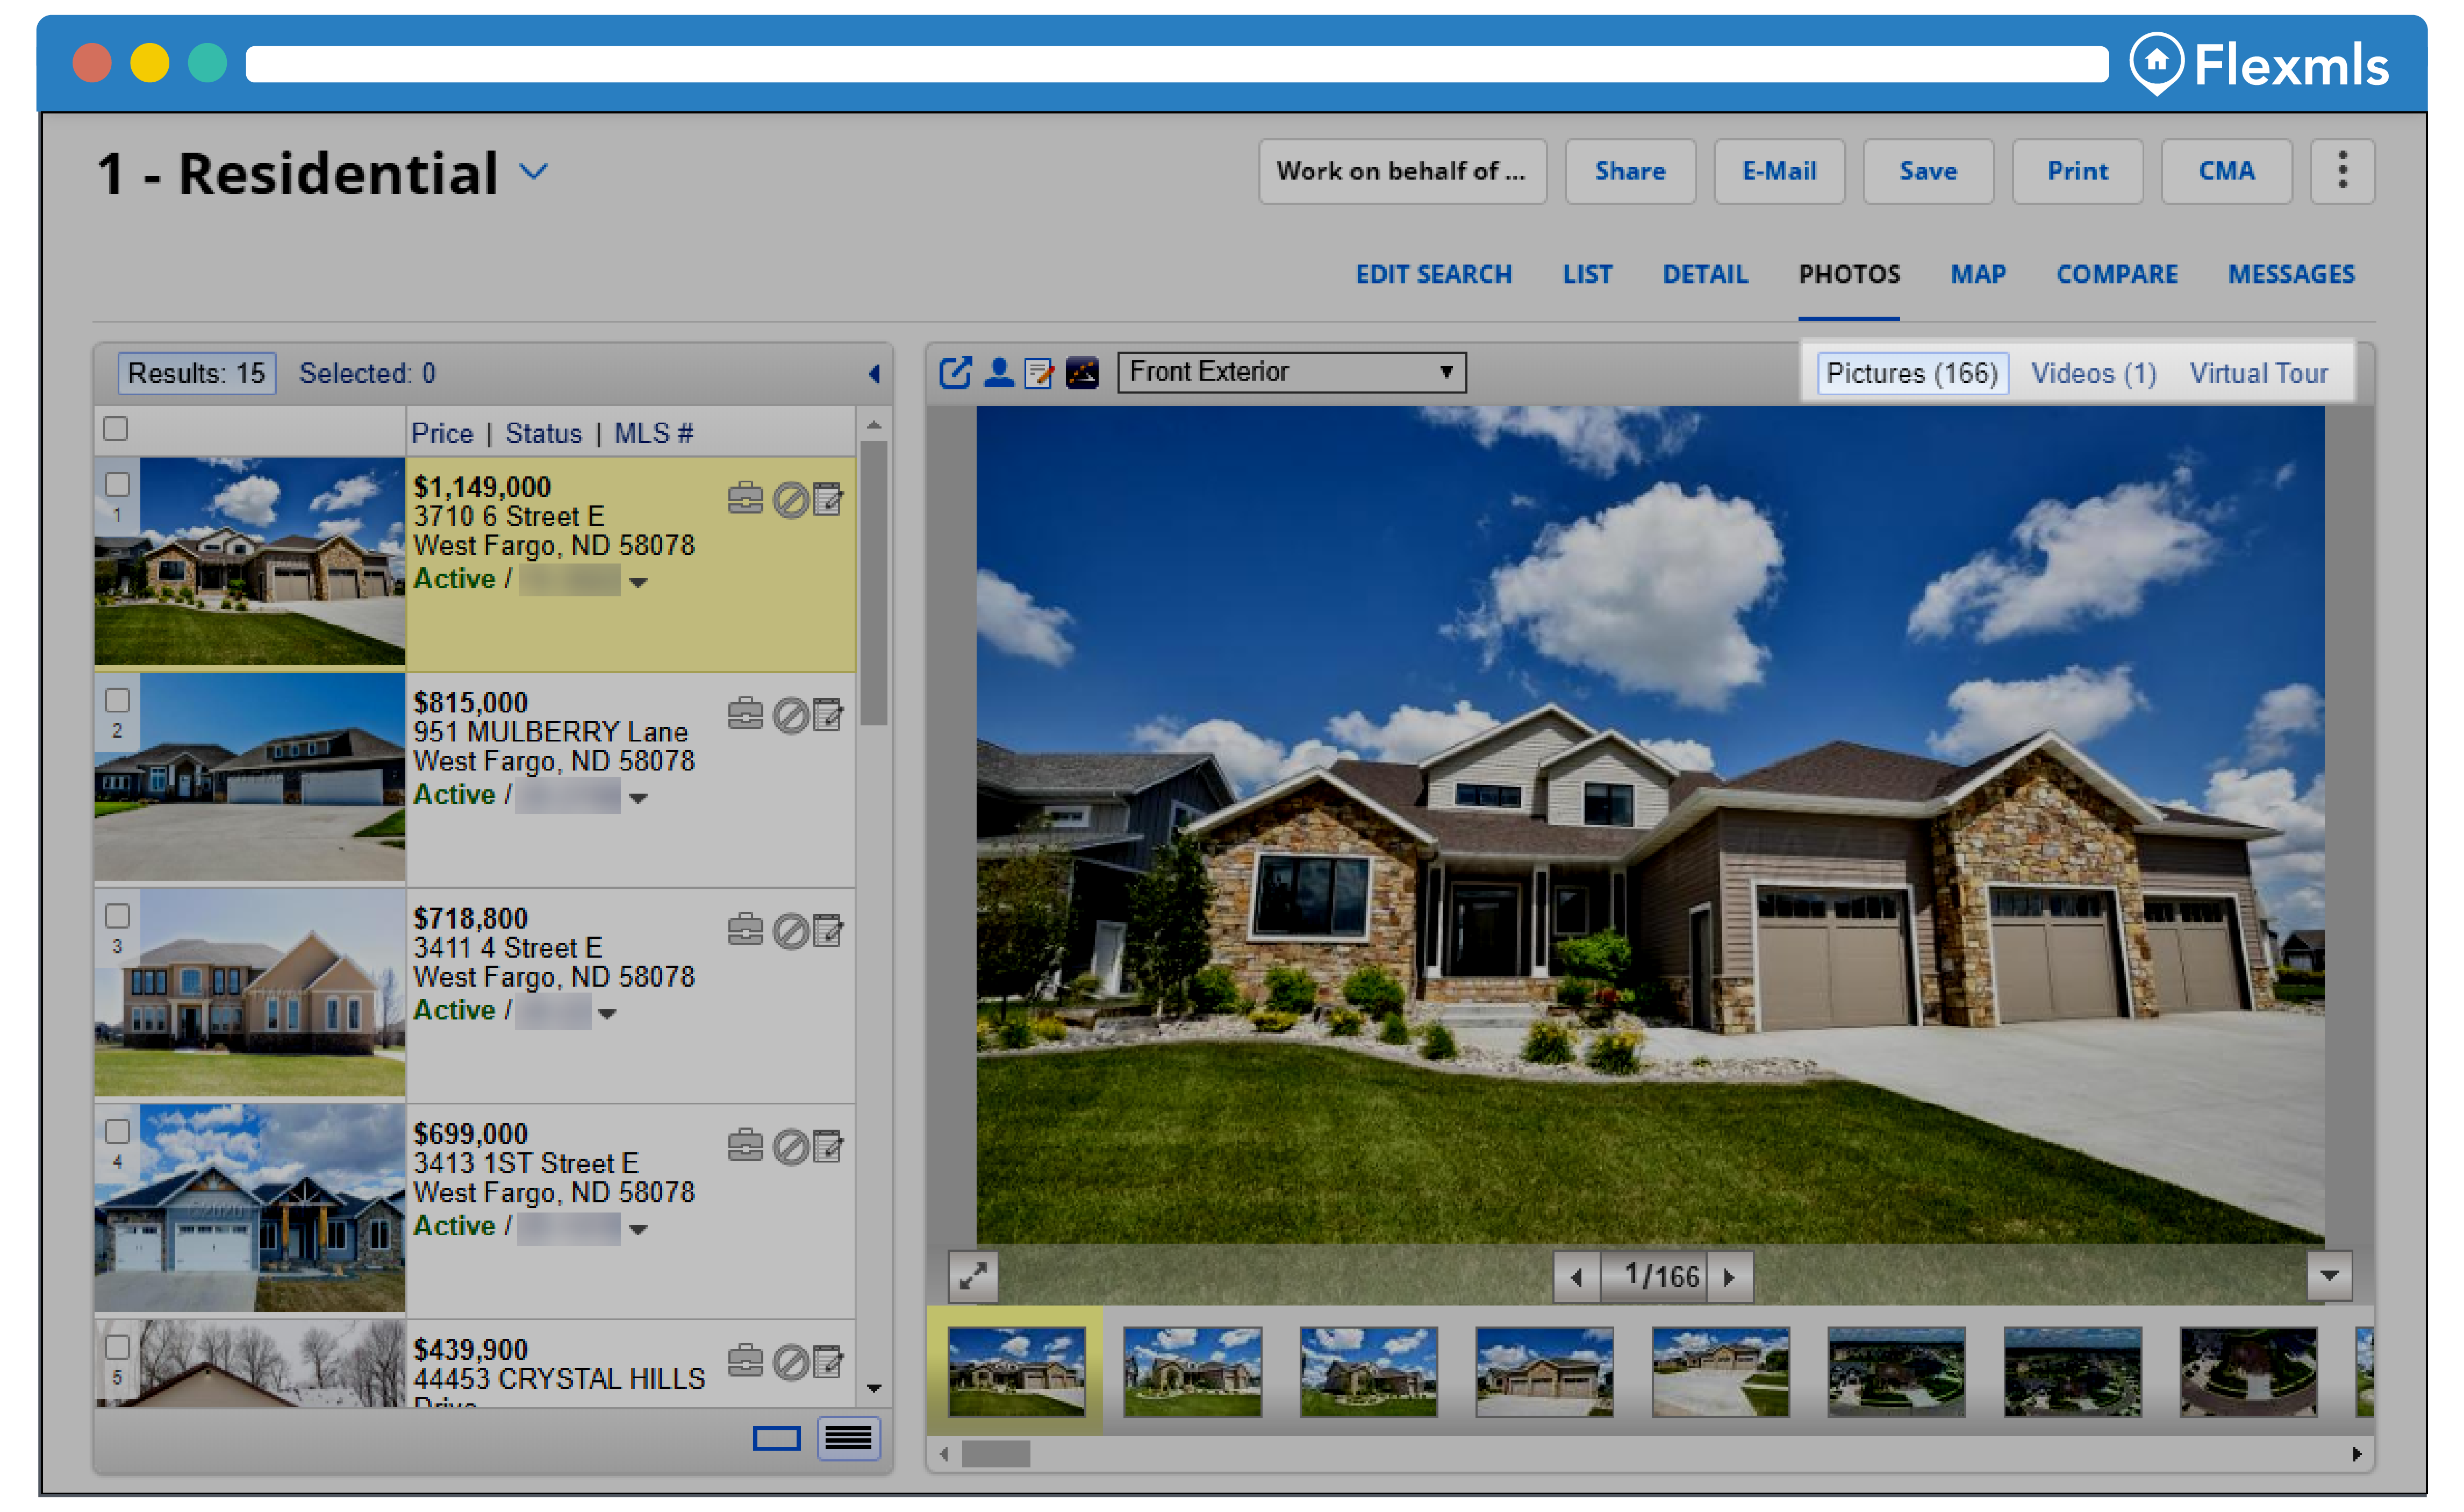Click hide icon for $718,800 listing
This screenshot has height=1512, width=2464.
(x=790, y=931)
